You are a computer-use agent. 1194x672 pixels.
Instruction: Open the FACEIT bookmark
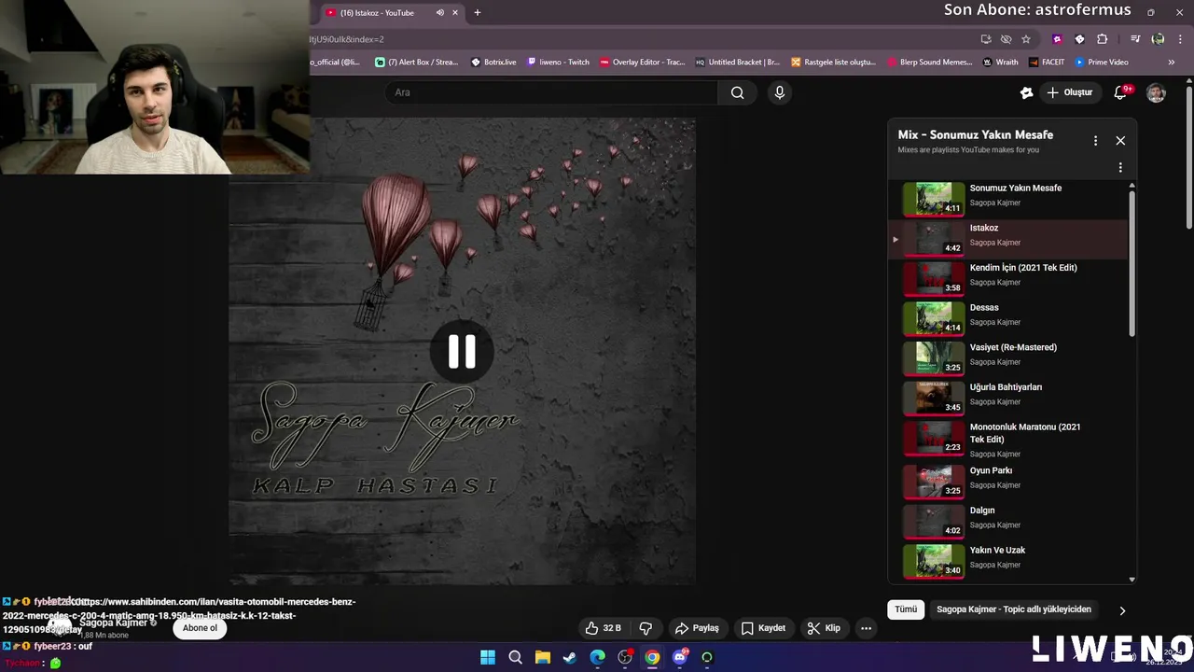[x=1046, y=63]
